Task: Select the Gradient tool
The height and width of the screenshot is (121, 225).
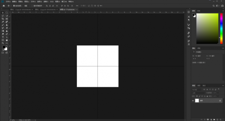Action: (3, 31)
